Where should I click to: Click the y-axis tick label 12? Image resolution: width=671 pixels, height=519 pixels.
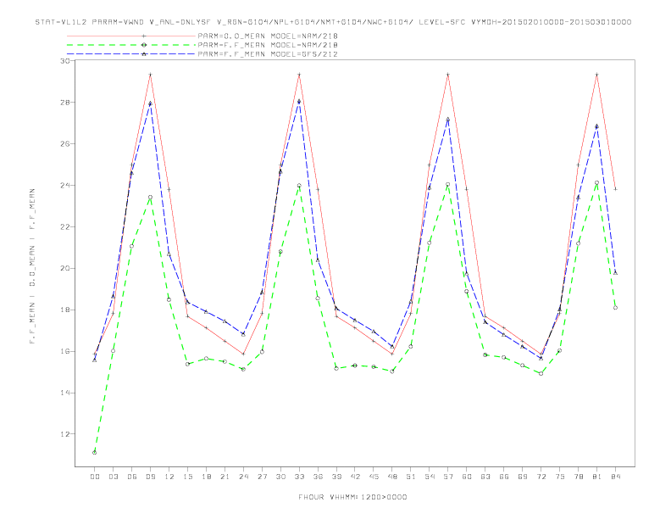pyautogui.click(x=65, y=434)
